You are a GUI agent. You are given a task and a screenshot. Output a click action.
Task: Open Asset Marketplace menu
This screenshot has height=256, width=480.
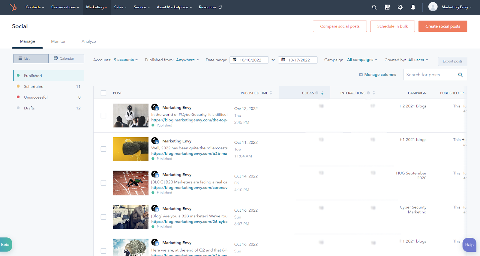pyautogui.click(x=174, y=7)
